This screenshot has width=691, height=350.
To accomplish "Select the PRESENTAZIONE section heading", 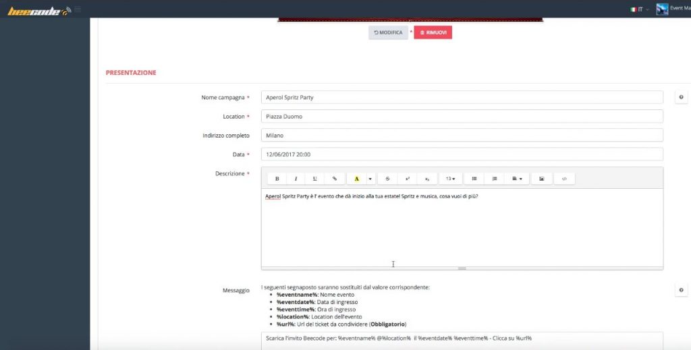I will (131, 73).
